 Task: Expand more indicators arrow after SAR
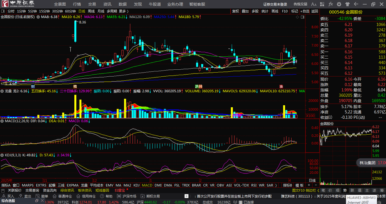point(276,185)
